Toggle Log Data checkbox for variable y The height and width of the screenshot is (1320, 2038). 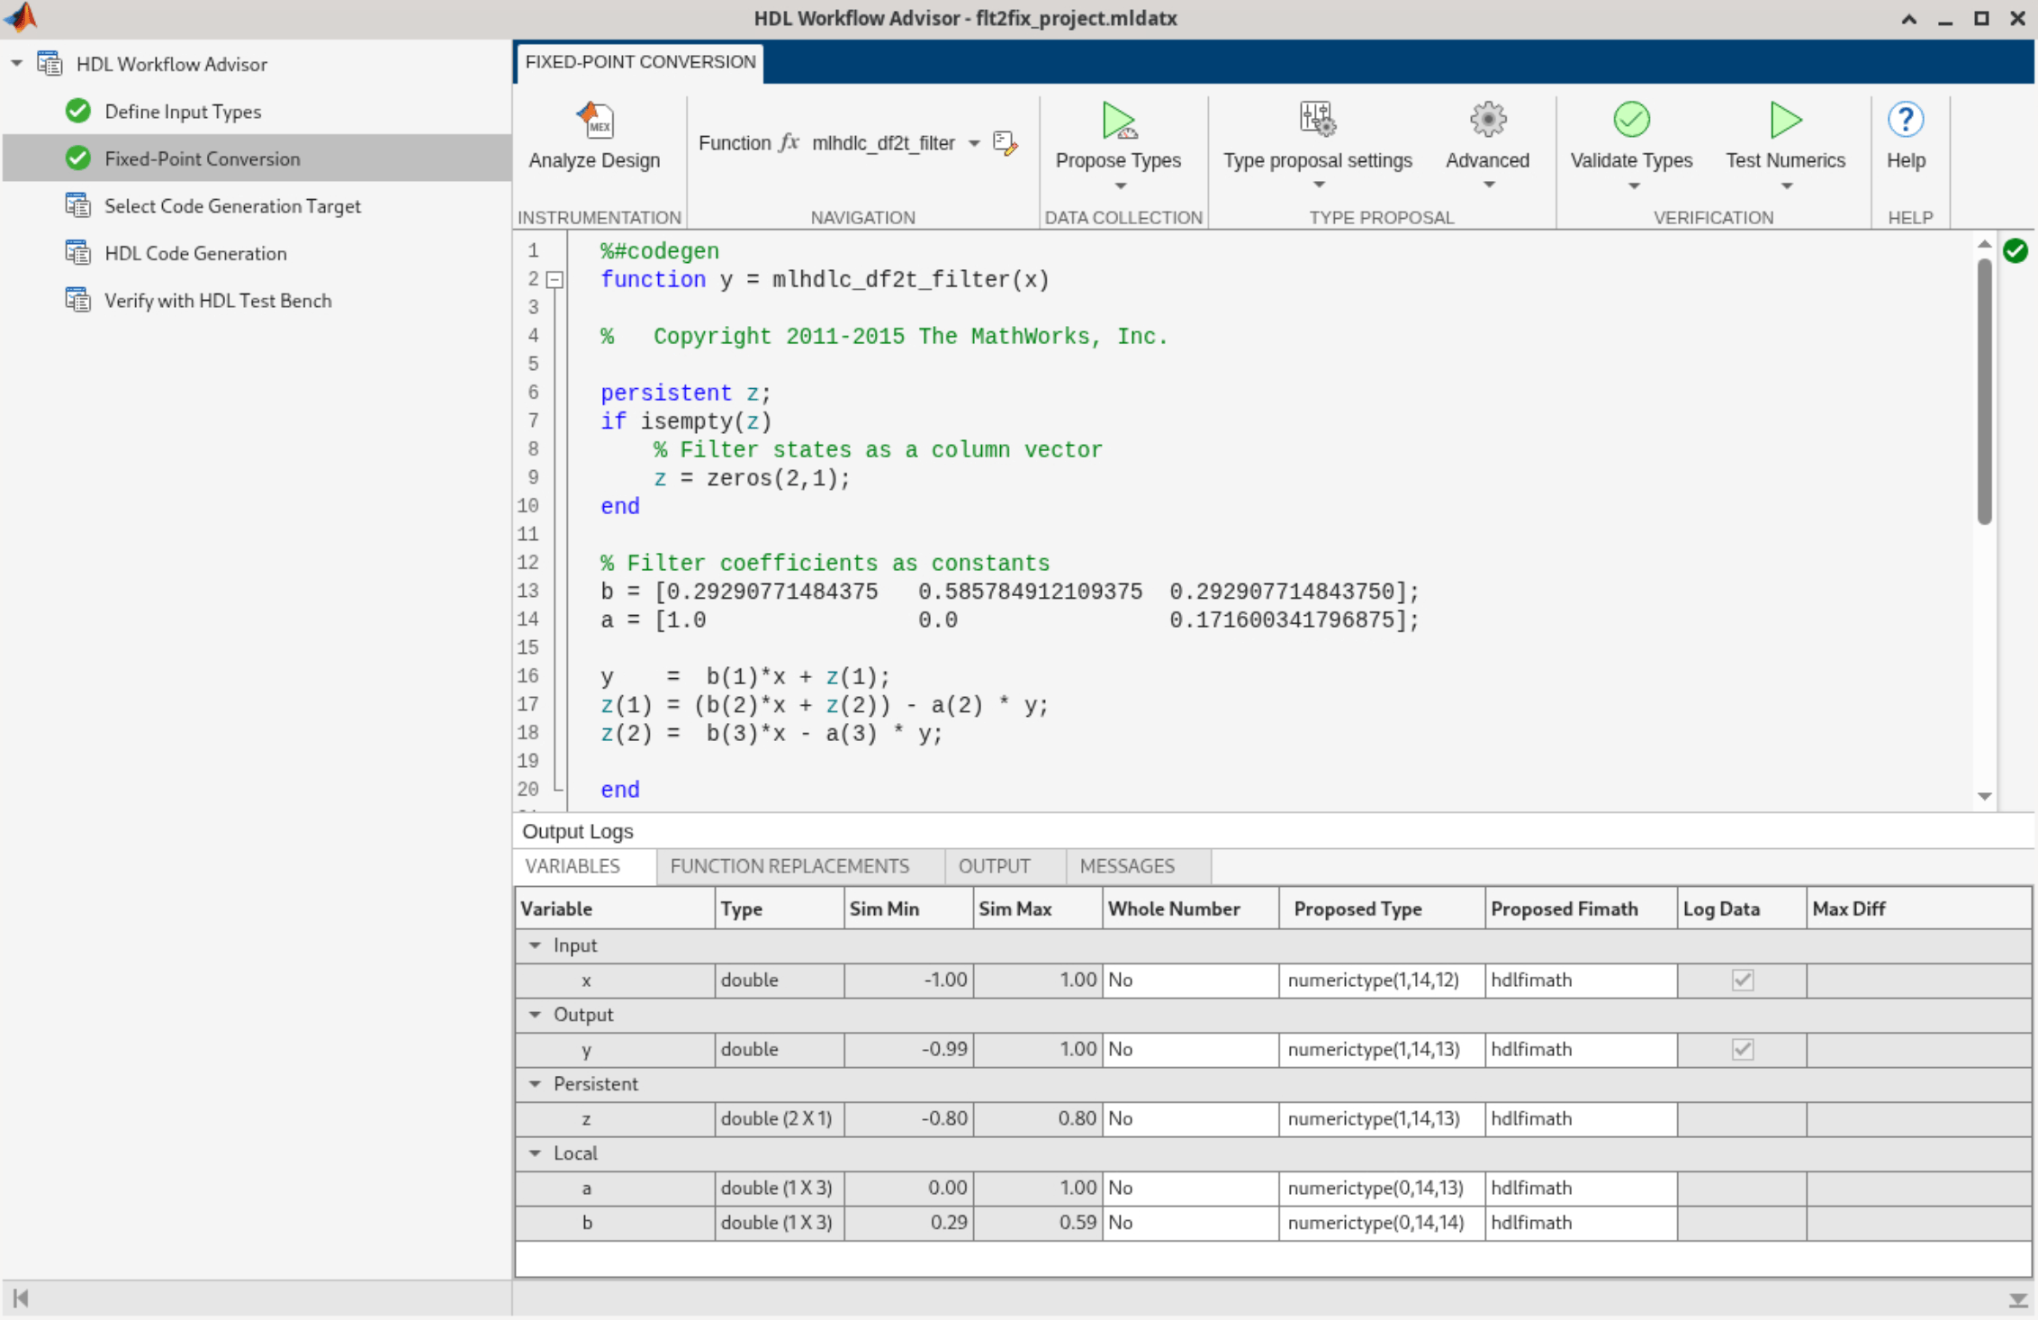point(1743,1049)
